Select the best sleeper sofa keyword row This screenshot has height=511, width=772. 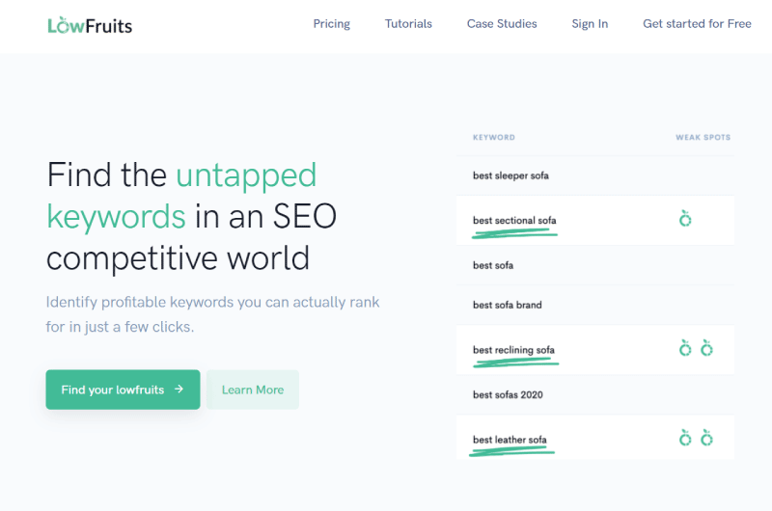(x=595, y=175)
